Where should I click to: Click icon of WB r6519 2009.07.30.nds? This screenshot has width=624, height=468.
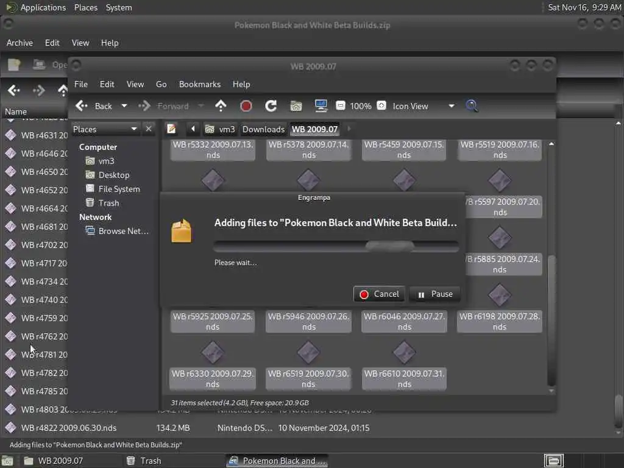[x=308, y=353]
